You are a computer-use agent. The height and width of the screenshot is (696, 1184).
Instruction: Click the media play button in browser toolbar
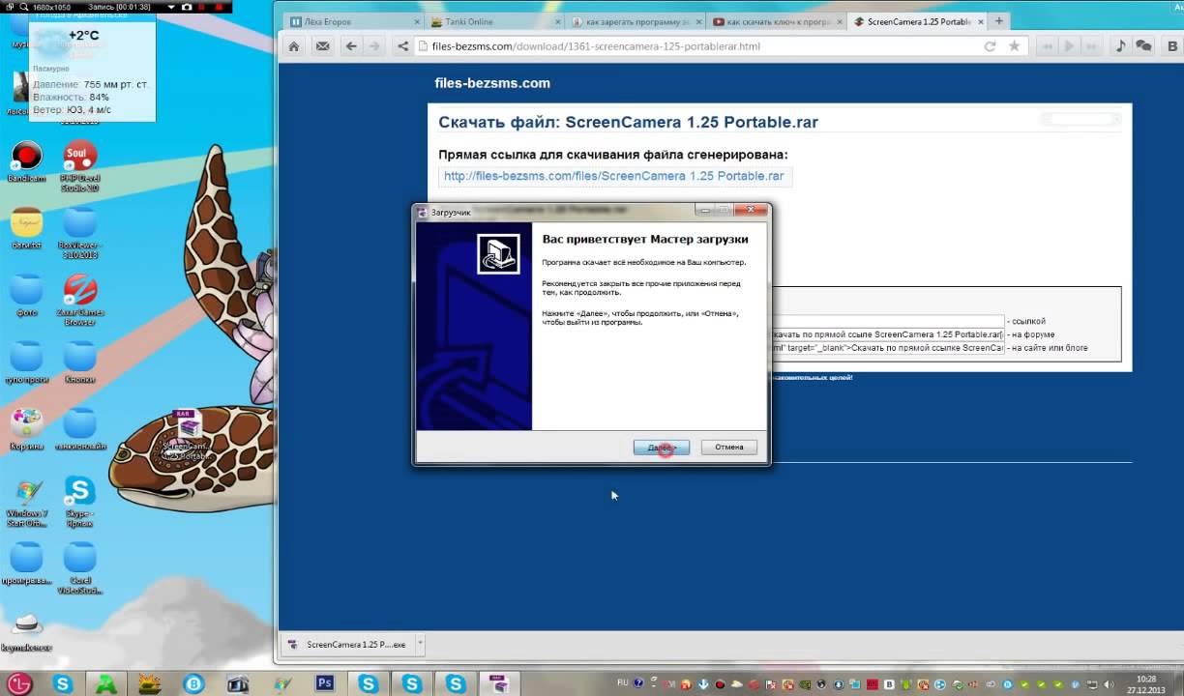click(x=1069, y=46)
